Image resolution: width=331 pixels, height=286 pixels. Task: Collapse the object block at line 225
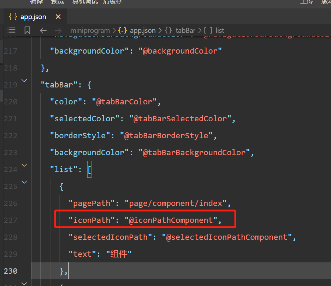click(x=24, y=182)
